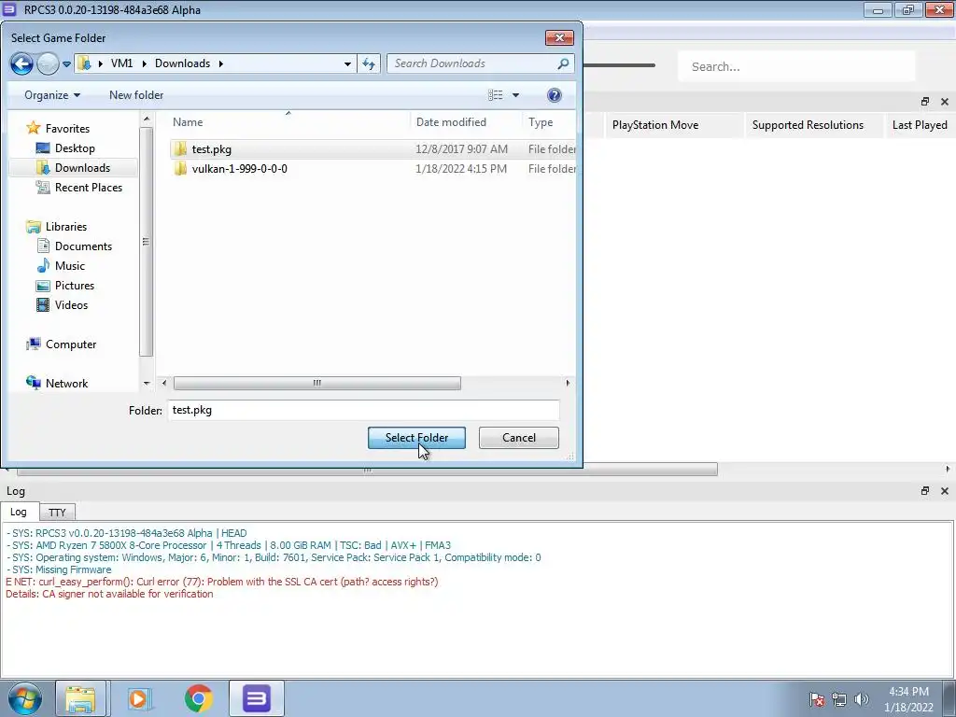956x717 pixels.
Task: Open Windows Media Player from taskbar
Action: tap(140, 698)
